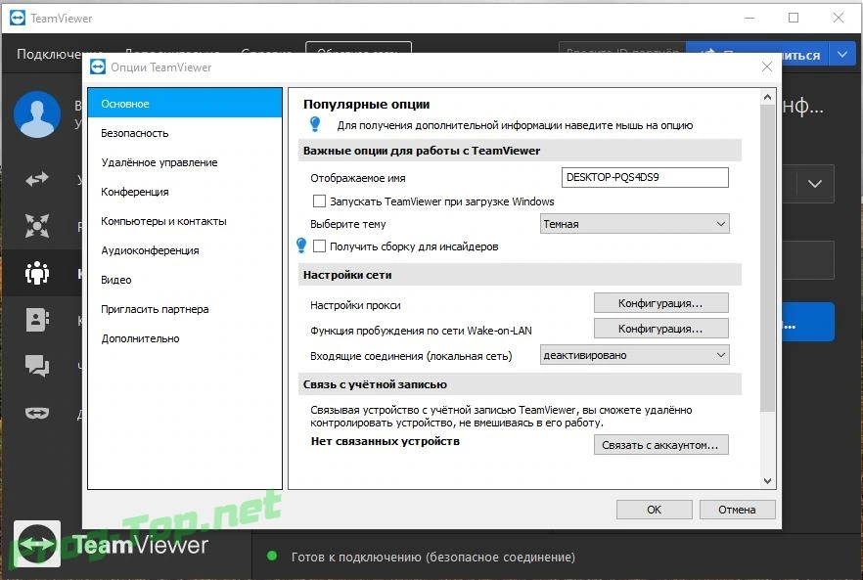Image resolution: width=863 pixels, height=580 pixels.
Task: Toggle Получить сборку для инсайдеров checkbox
Action: click(x=319, y=245)
